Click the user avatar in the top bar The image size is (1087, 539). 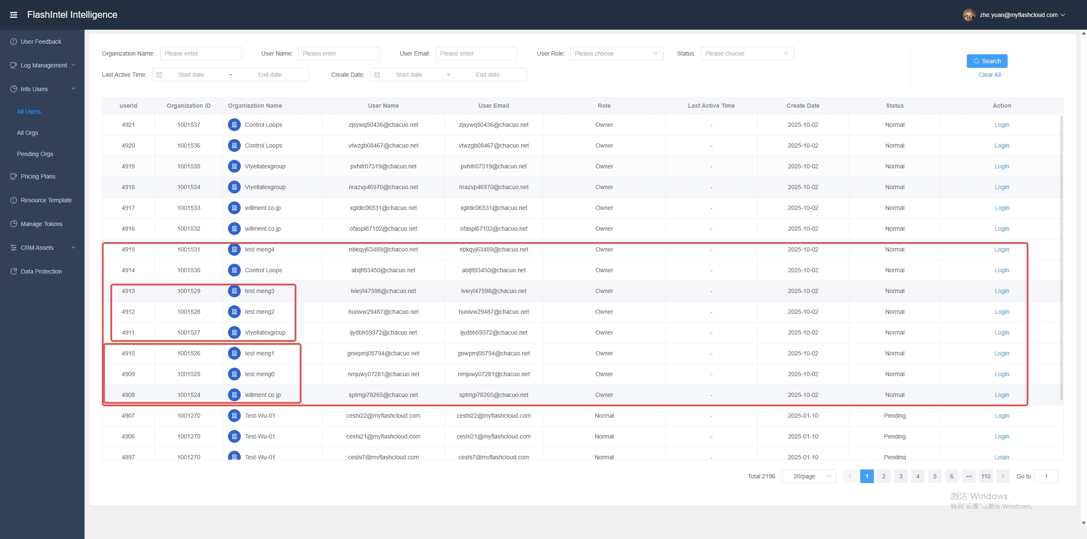969,15
